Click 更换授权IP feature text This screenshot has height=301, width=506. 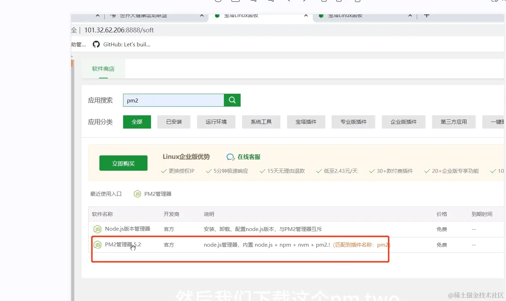pos(181,171)
